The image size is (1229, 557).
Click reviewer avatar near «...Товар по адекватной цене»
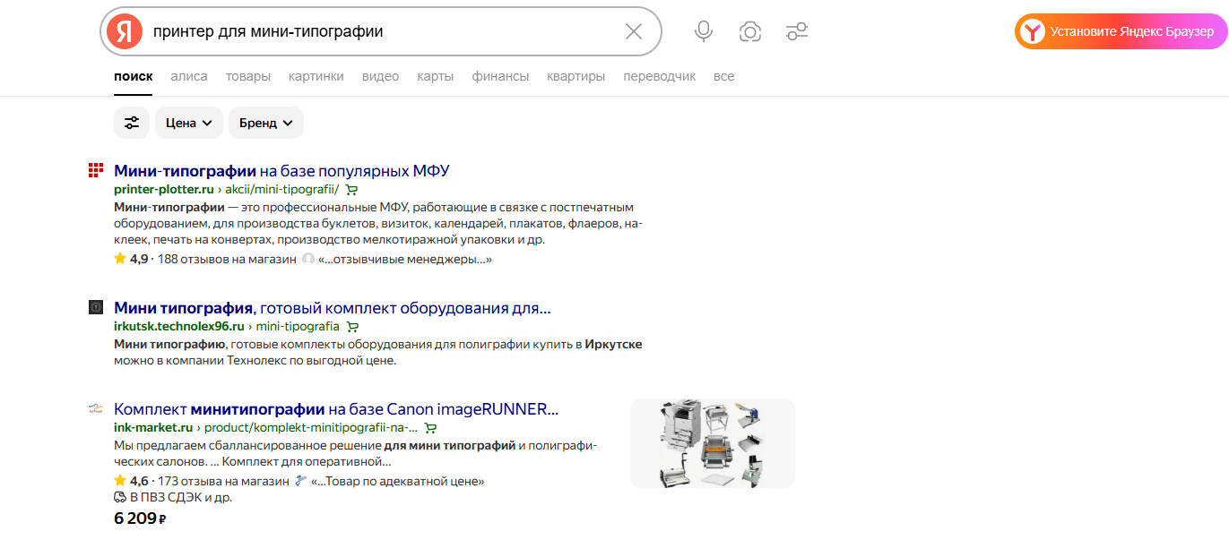[x=300, y=481]
